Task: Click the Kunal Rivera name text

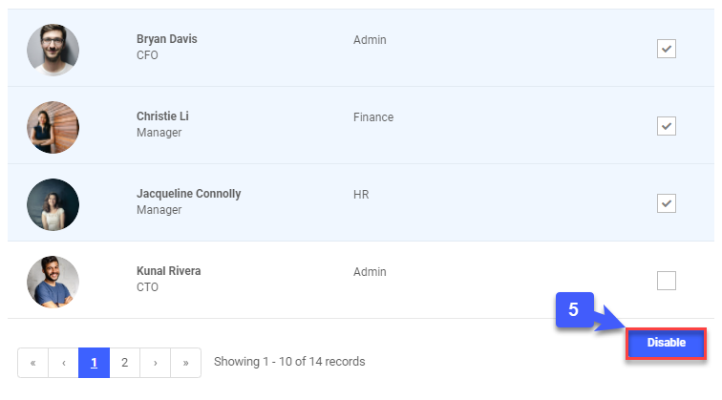Action: pos(168,271)
